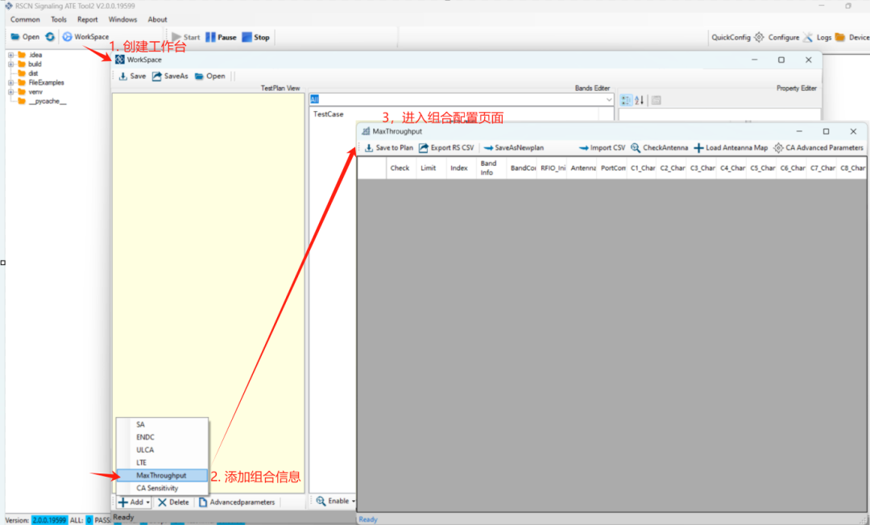Maximize the MaxThroughput window
The width and height of the screenshot is (870, 525).
826,131
